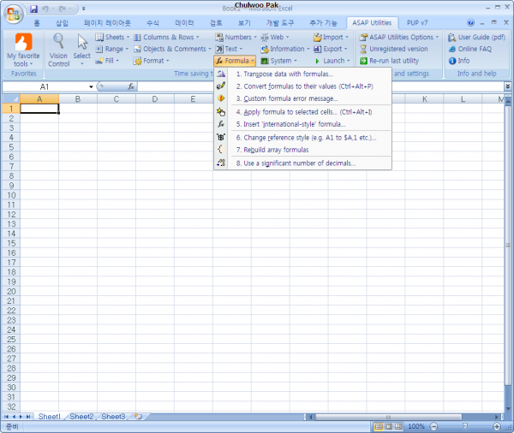Click significant decimals icon
Viewport: 514px width, 433px height.
tap(221, 163)
